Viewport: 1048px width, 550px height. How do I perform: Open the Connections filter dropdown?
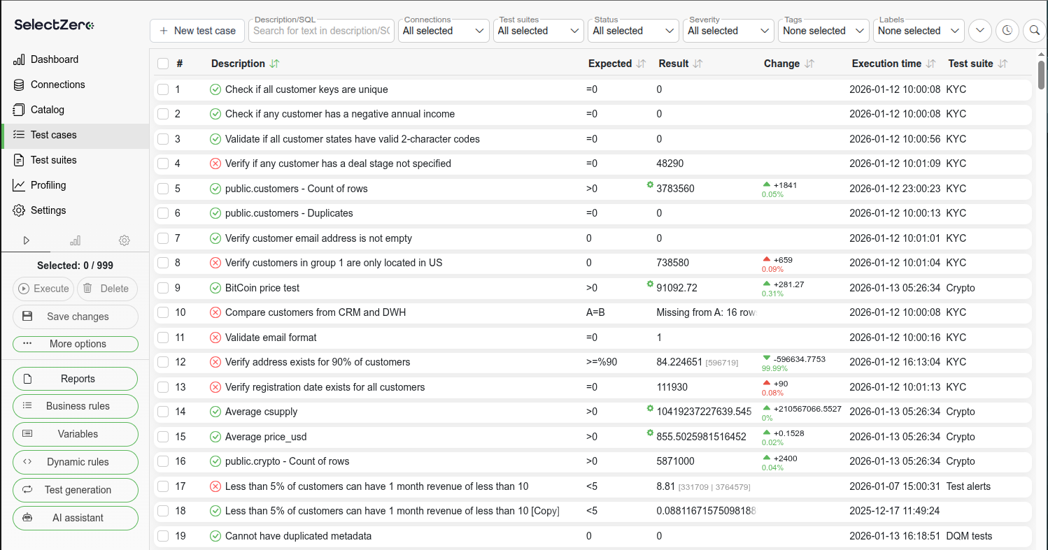click(444, 31)
